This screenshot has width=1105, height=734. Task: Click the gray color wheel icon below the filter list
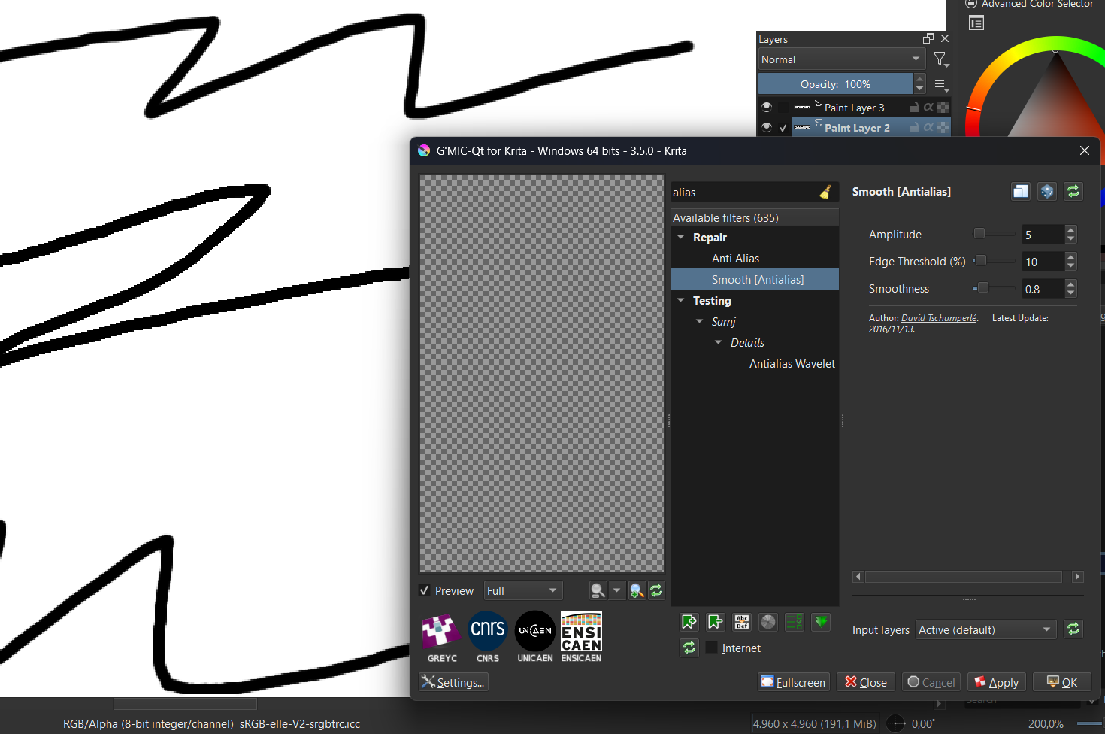click(x=768, y=622)
